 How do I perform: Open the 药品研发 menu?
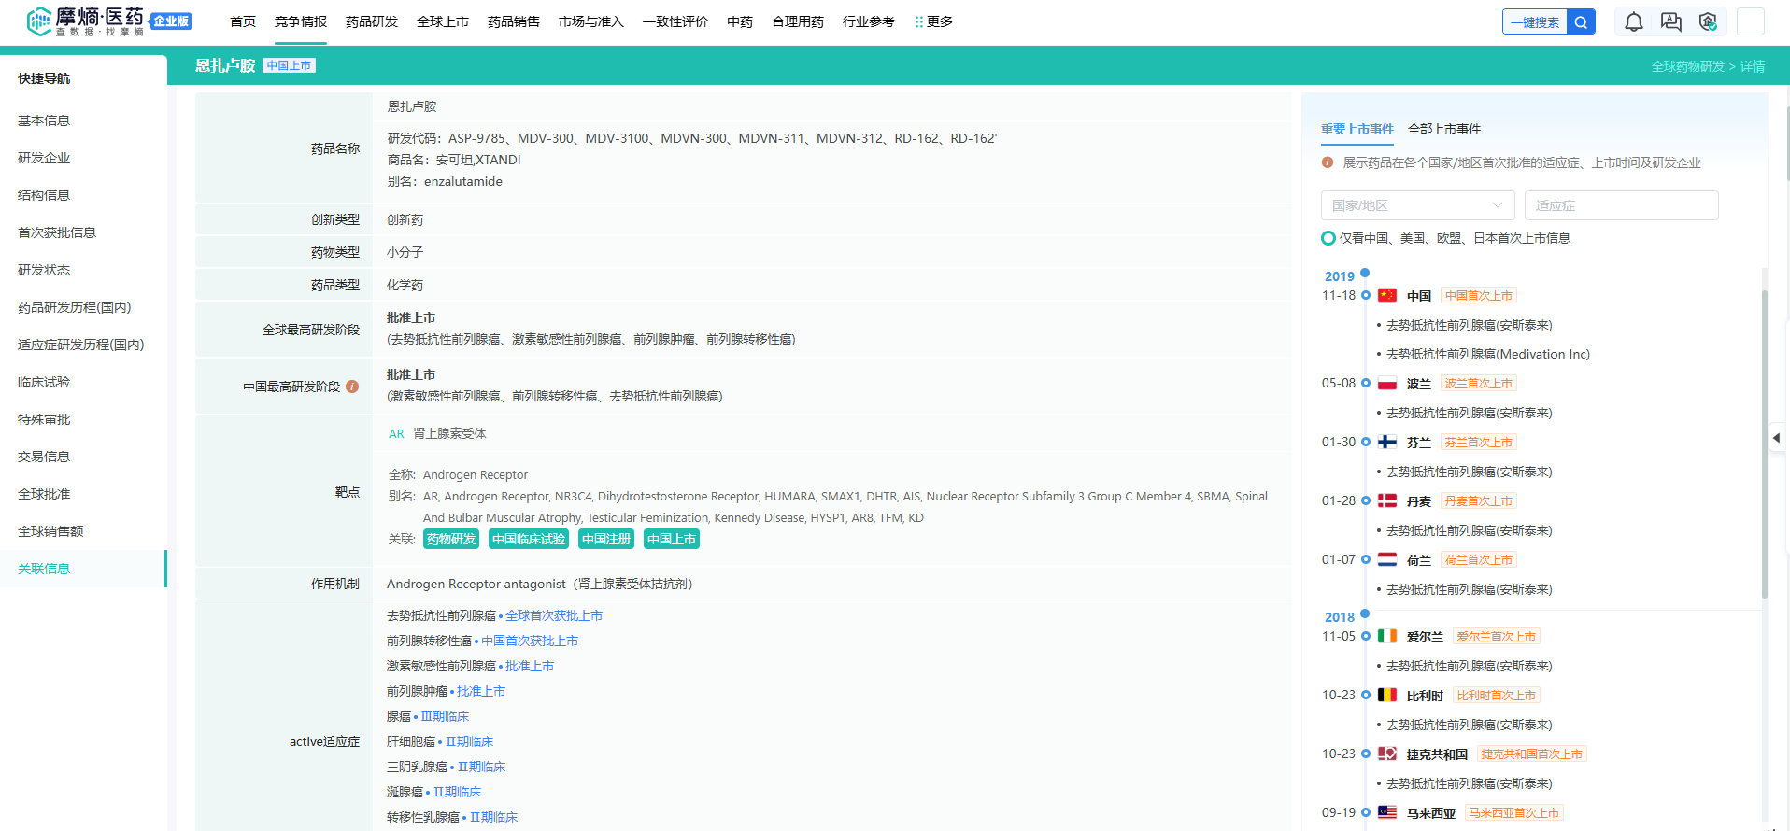tap(372, 21)
